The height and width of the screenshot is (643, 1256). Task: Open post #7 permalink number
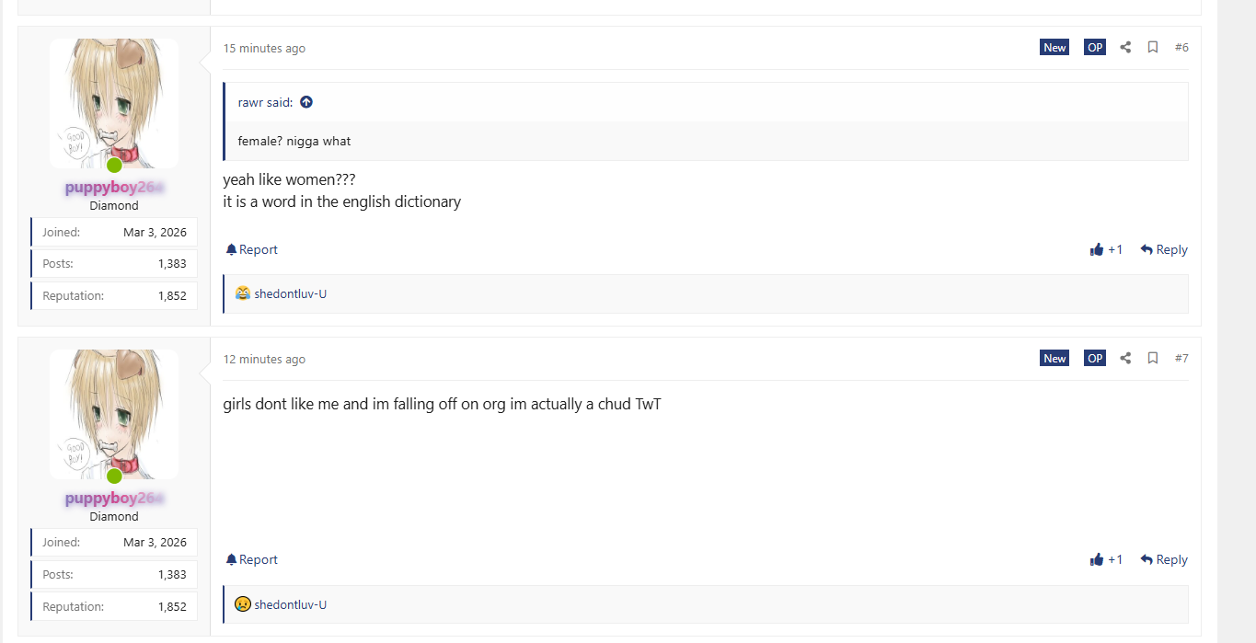[x=1181, y=358]
